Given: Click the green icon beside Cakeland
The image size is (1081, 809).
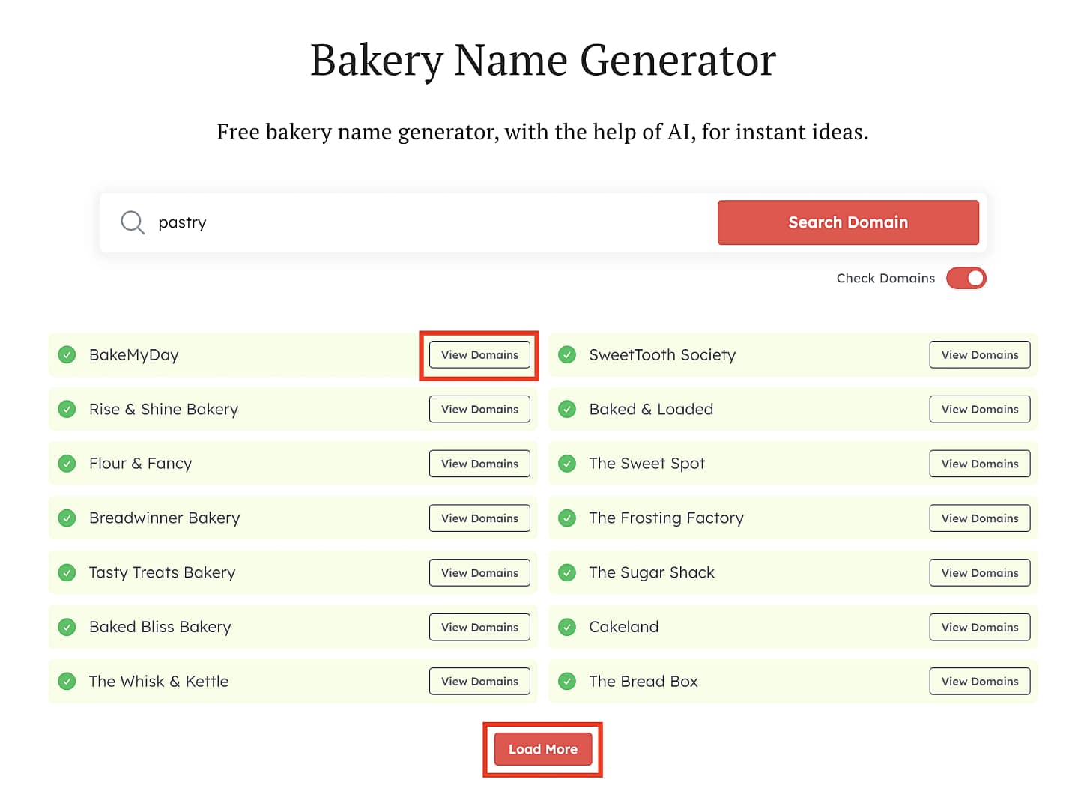Looking at the screenshot, I should [567, 627].
